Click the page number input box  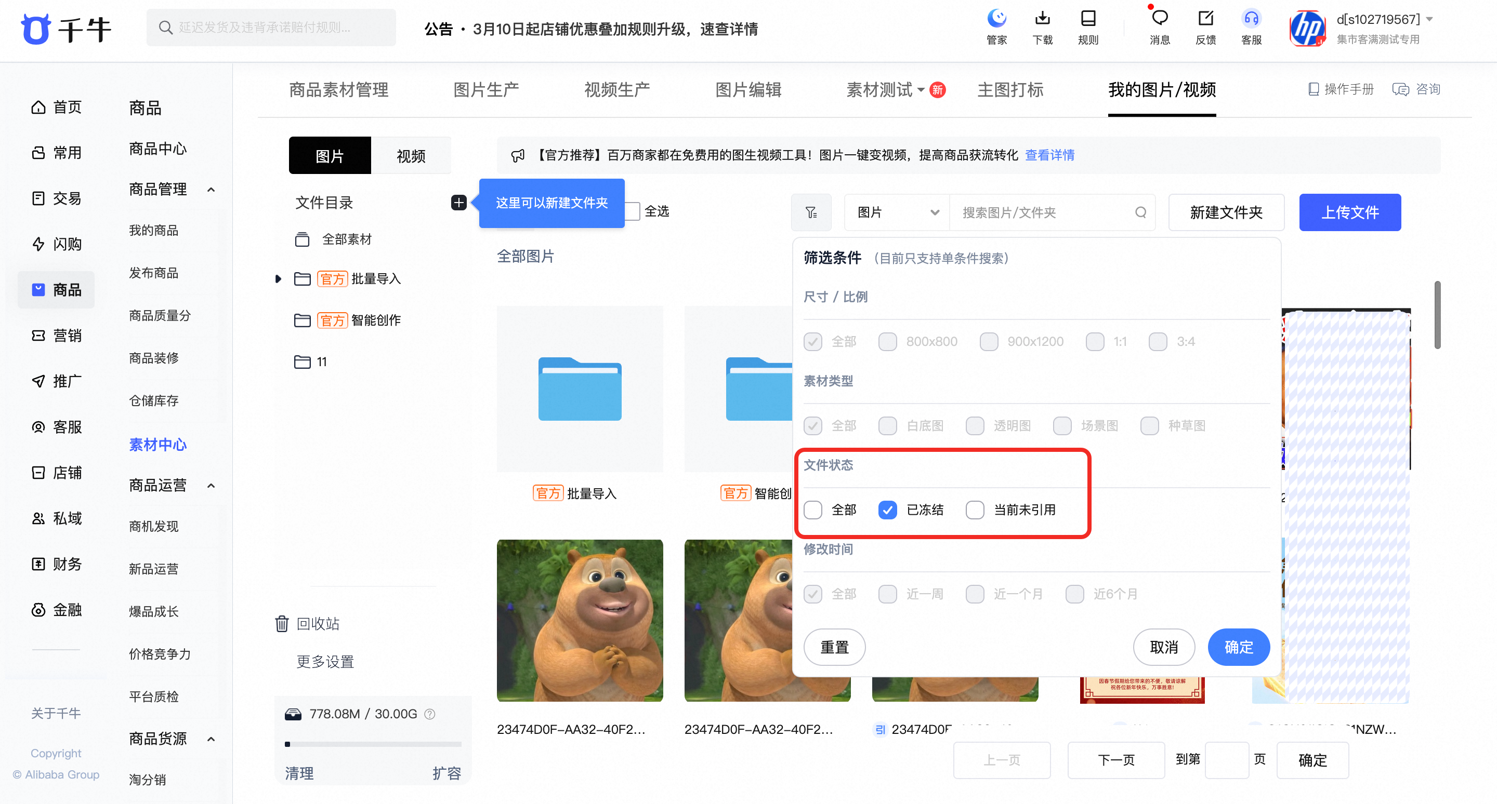pos(1226,760)
